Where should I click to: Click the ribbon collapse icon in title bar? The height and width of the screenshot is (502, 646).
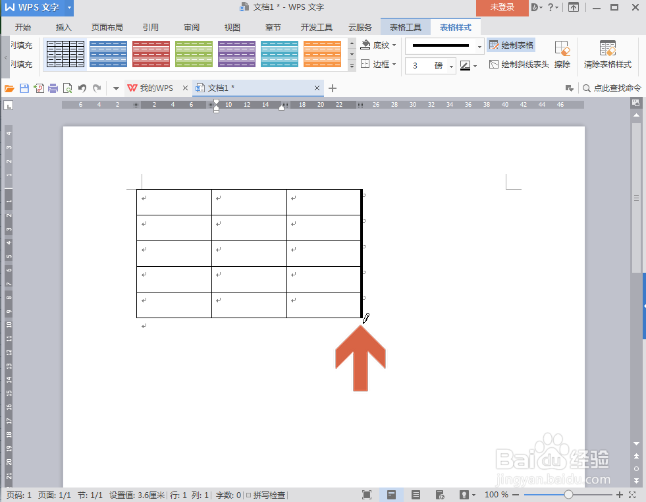click(574, 7)
